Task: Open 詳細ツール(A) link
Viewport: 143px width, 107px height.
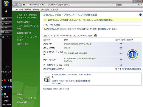Action: [22, 44]
